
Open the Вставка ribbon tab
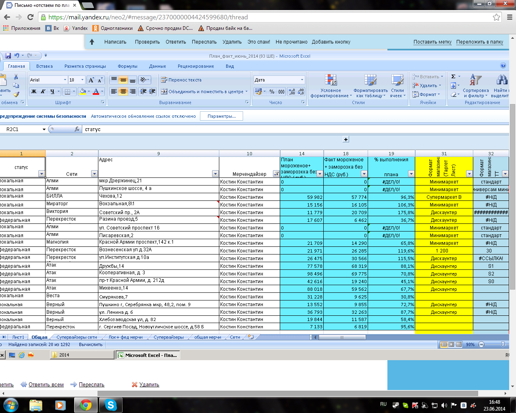point(44,66)
